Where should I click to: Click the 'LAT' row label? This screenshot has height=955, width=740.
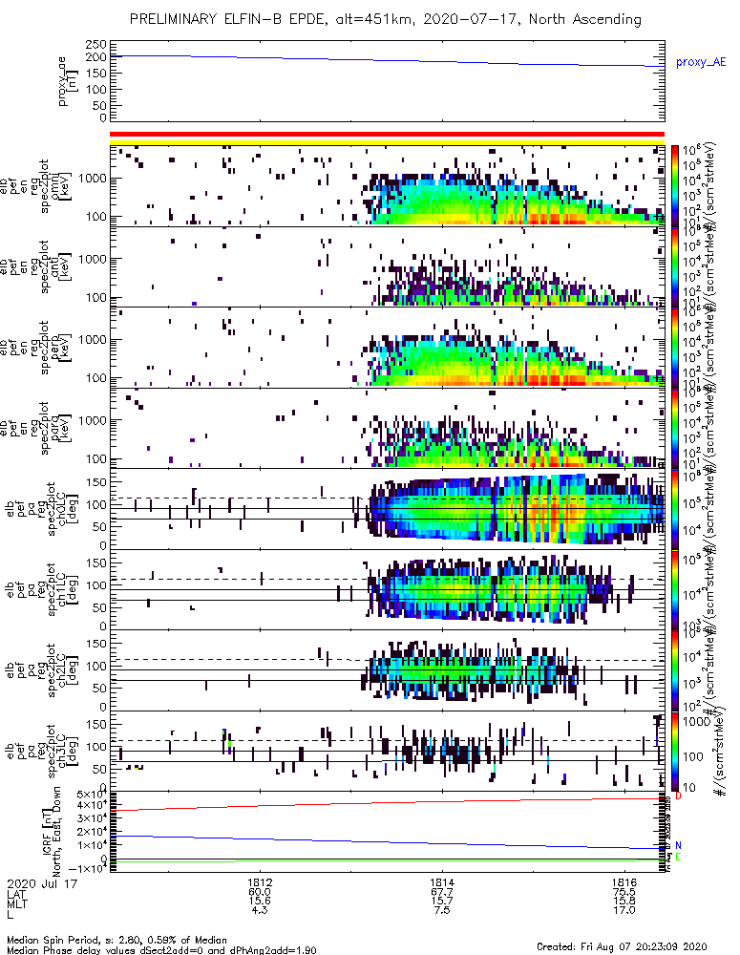point(16,893)
